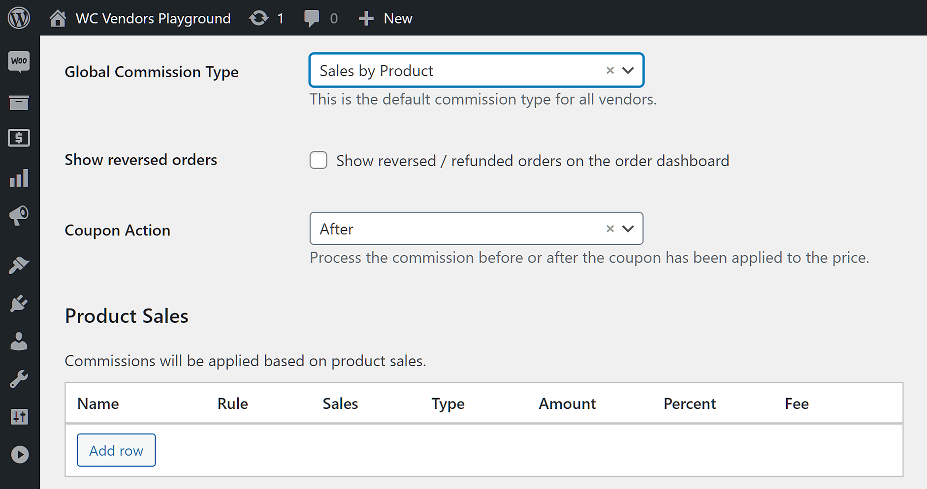The height and width of the screenshot is (489, 927).
Task: Open Products archive icon in sidebar
Action: click(19, 103)
